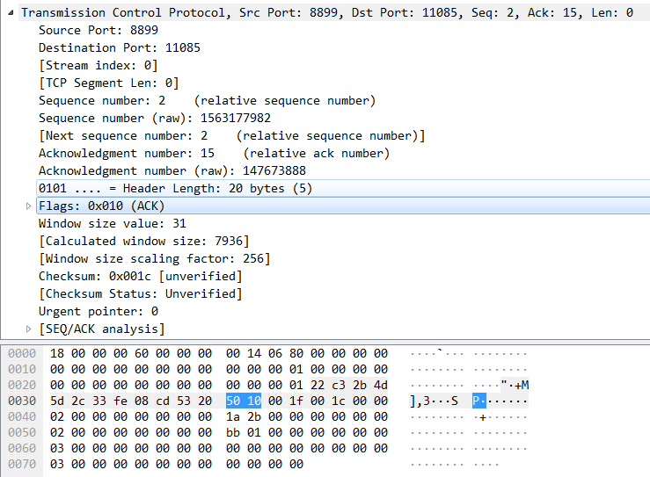Click hex bytes bb 01 in row 0050
This screenshot has width=650, height=477.
click(x=244, y=432)
